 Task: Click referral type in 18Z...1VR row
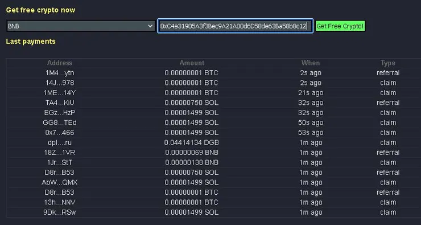pos(388,153)
